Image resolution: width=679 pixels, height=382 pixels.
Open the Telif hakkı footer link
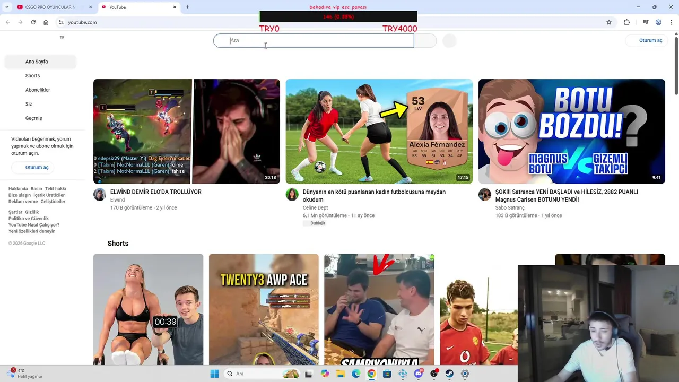pos(56,189)
